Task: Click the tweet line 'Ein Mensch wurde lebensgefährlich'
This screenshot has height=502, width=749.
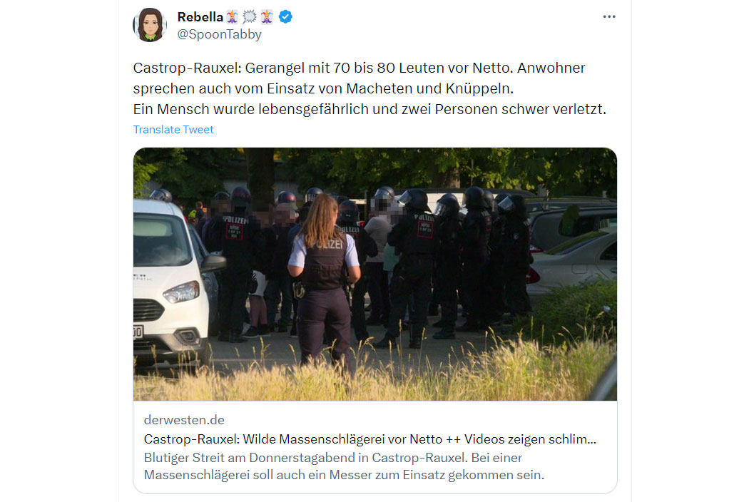Action: tap(370, 109)
